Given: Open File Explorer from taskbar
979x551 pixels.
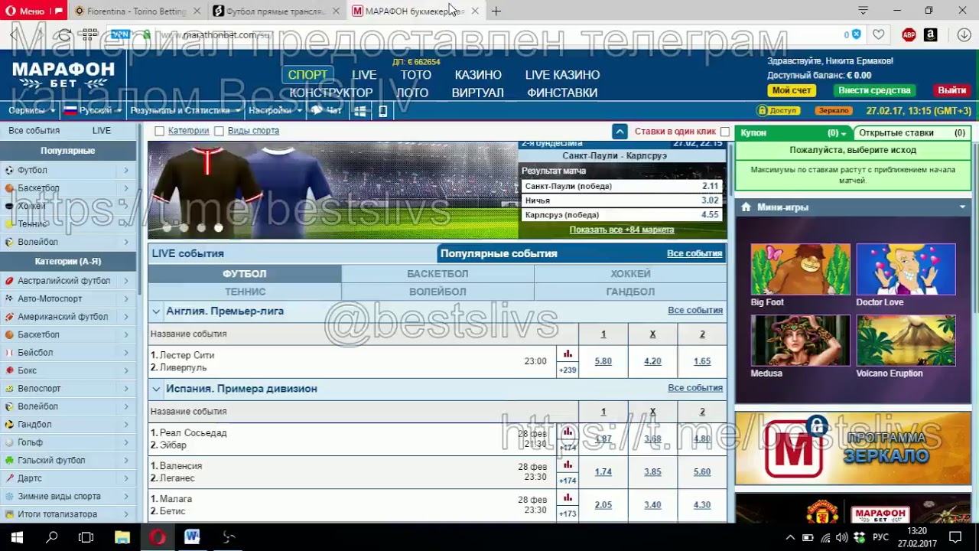Looking at the screenshot, I should coord(122,537).
